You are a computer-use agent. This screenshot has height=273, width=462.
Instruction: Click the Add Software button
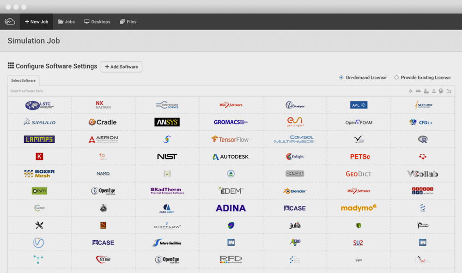point(122,67)
